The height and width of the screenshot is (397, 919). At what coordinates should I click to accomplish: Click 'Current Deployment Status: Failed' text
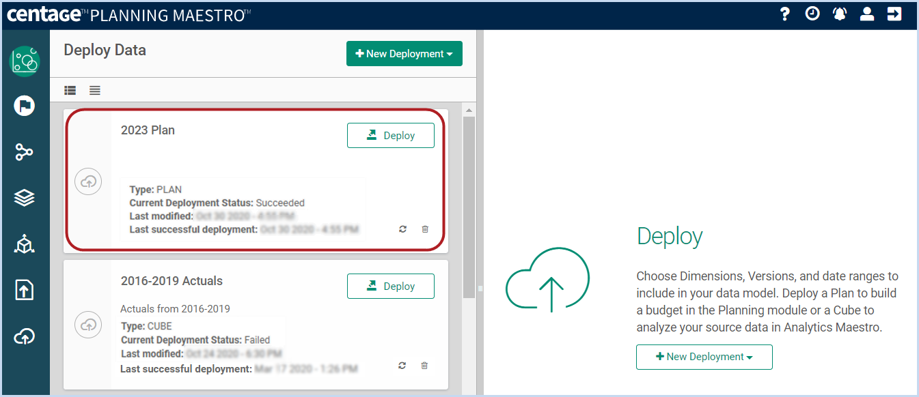click(x=195, y=340)
